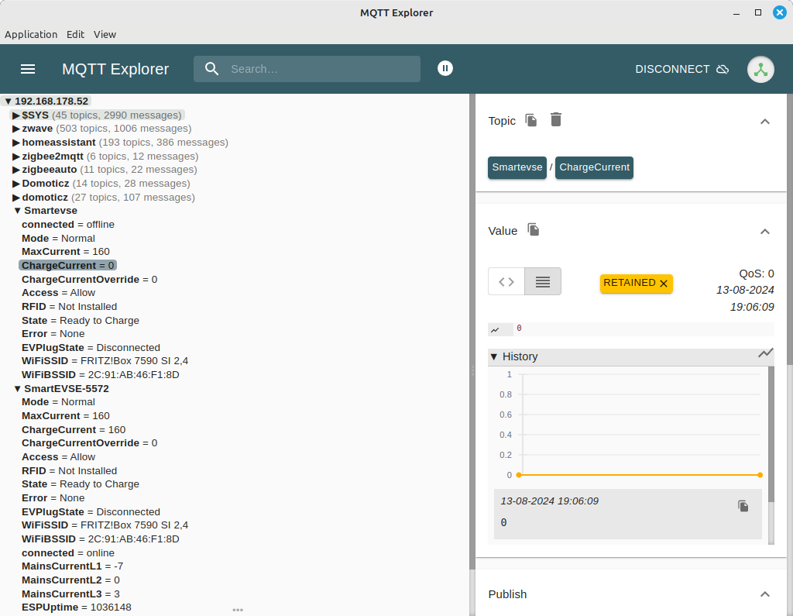Open the History chart icon
Image resolution: width=793 pixels, height=616 pixels.
pyautogui.click(x=766, y=353)
